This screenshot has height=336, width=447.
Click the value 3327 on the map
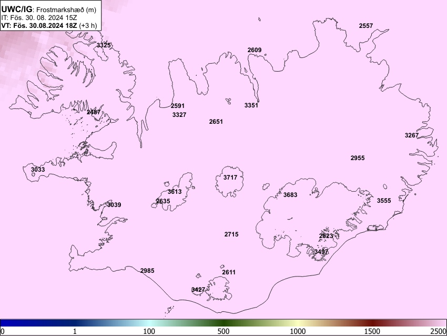pos(179,115)
